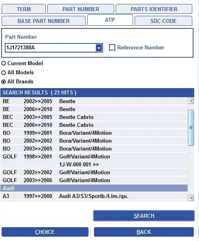Viewport: 199px width, 241px height.
Task: Select Beetle Cabrio 2006>>2010 row
Action: coord(94,125)
